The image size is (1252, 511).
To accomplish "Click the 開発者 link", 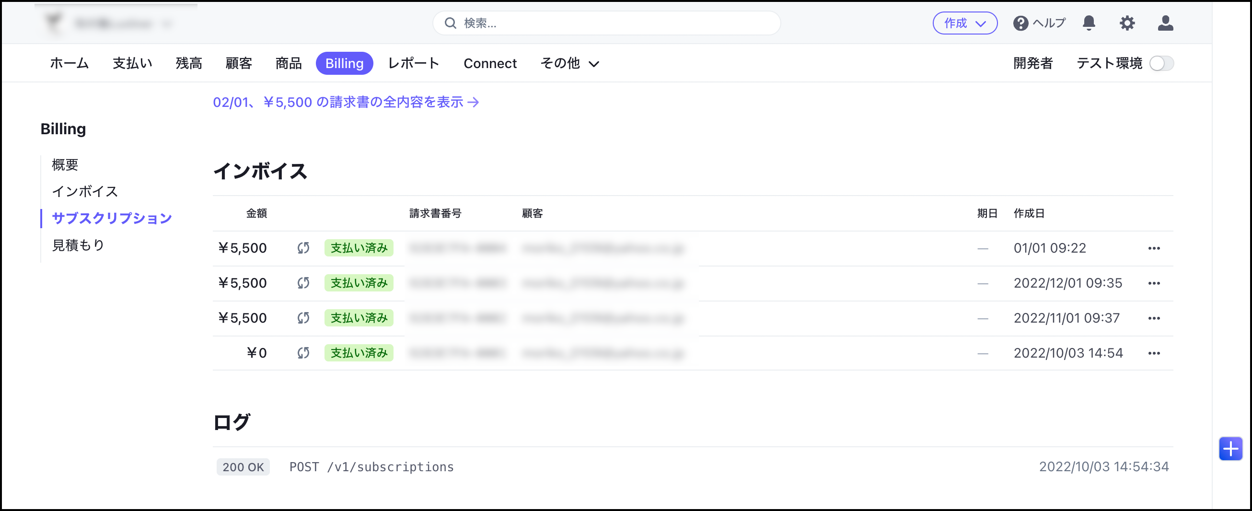I will click(1033, 63).
